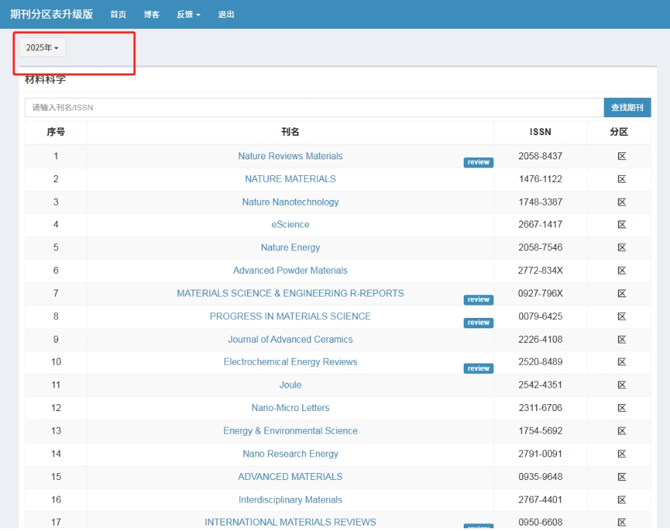This screenshot has height=531, width=670.
Task: Open the Joule journal link
Action: [x=290, y=385]
